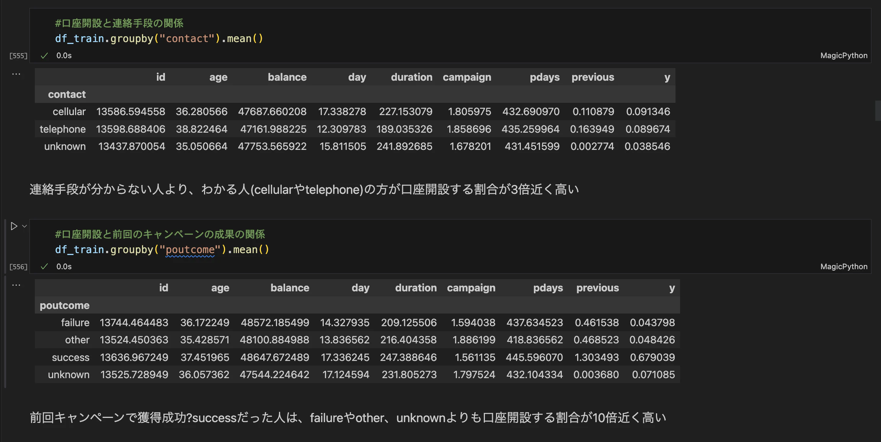This screenshot has height=442, width=881.
Task: Click 'cellular' row label
Action: (x=69, y=112)
